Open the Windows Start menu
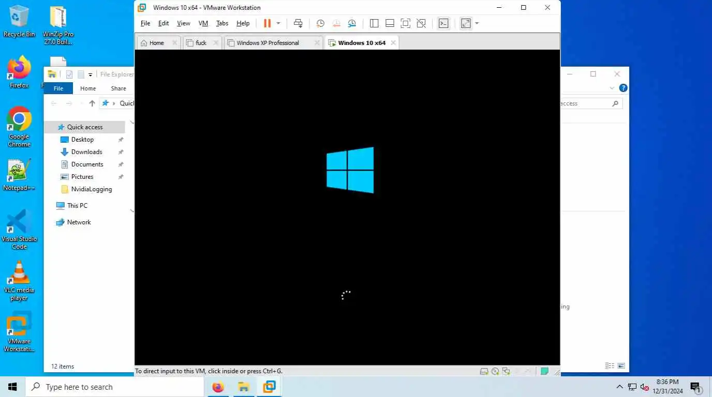This screenshot has width=712, height=397. point(12,387)
